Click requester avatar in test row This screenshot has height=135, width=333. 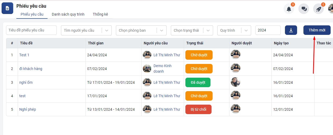(147, 96)
